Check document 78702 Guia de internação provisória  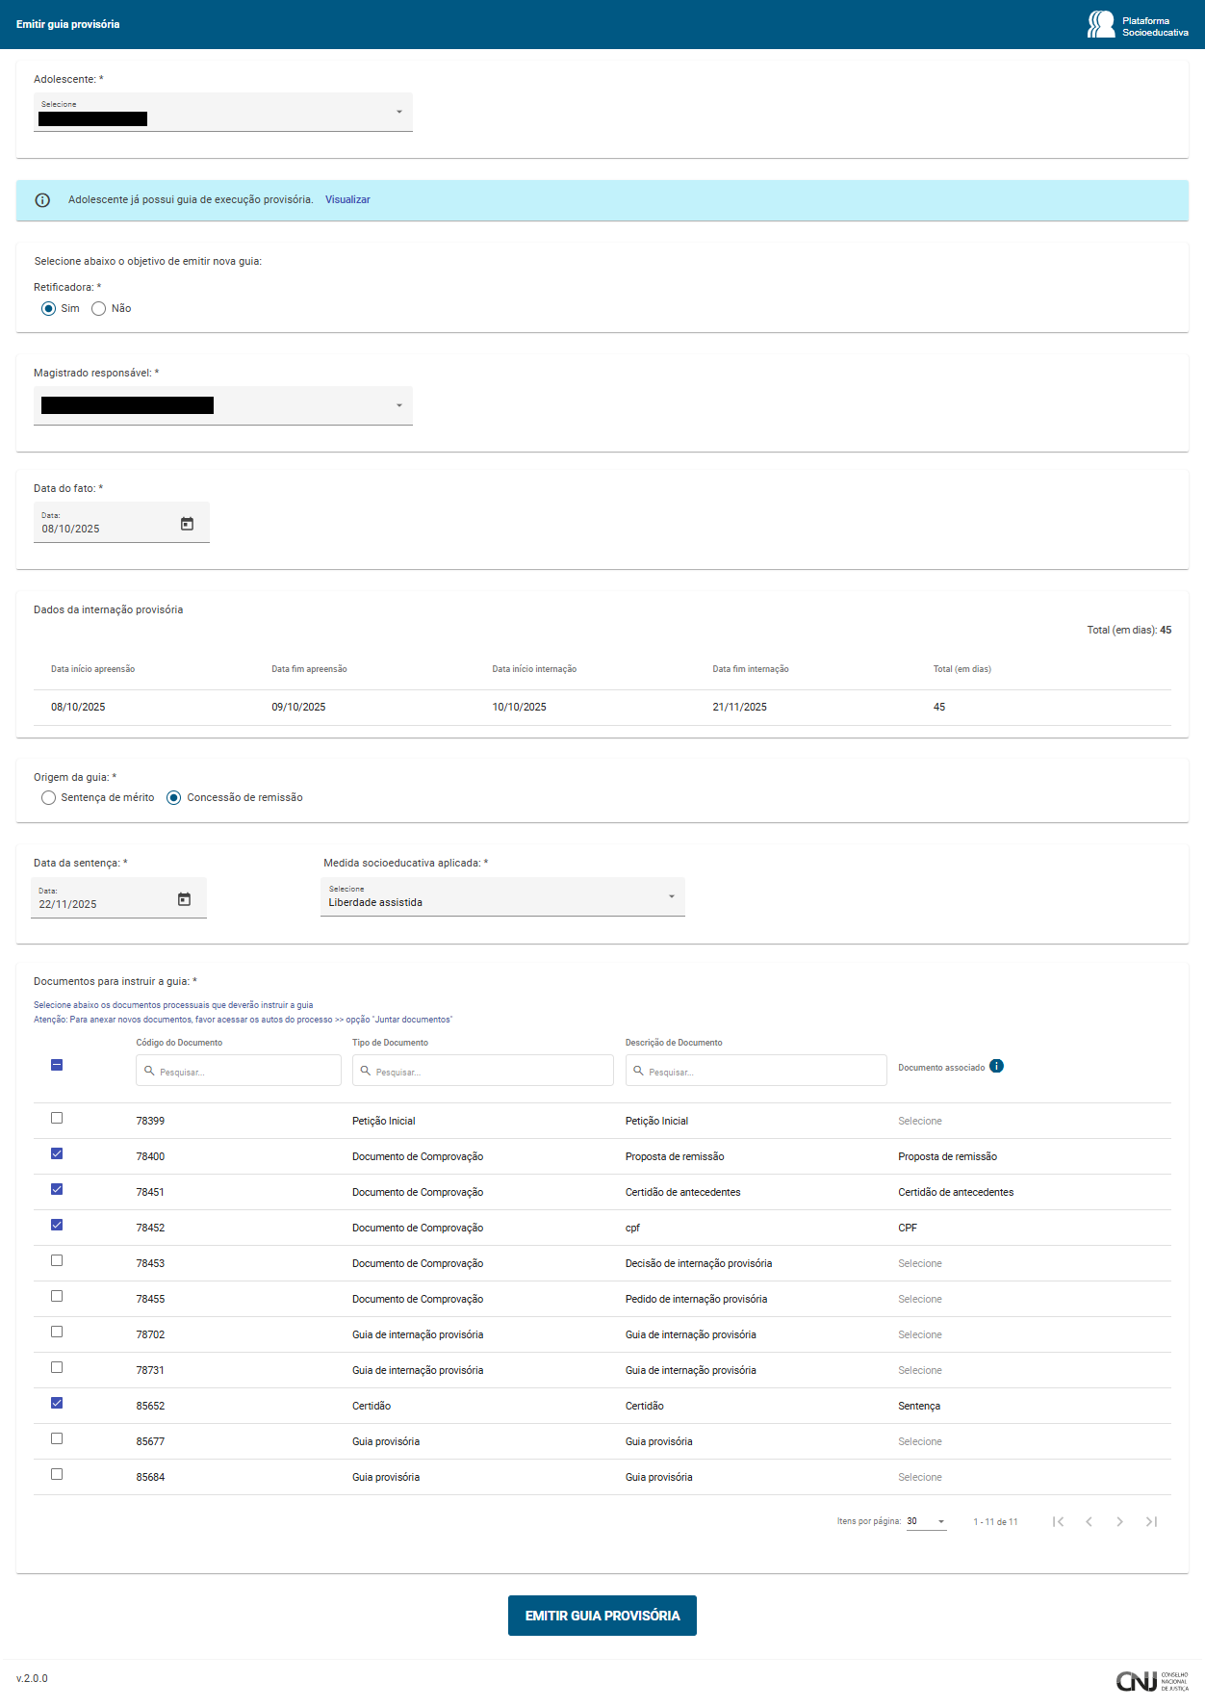coord(57,1332)
